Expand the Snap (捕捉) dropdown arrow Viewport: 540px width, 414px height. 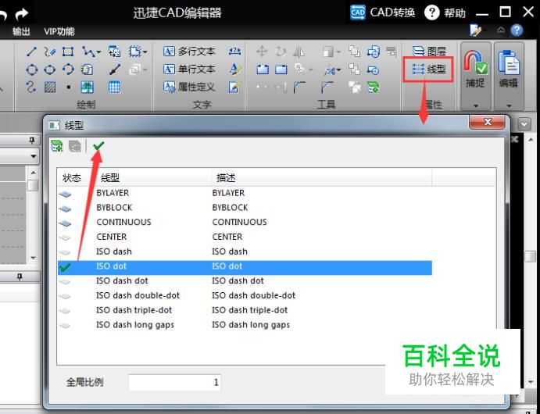tap(476, 105)
